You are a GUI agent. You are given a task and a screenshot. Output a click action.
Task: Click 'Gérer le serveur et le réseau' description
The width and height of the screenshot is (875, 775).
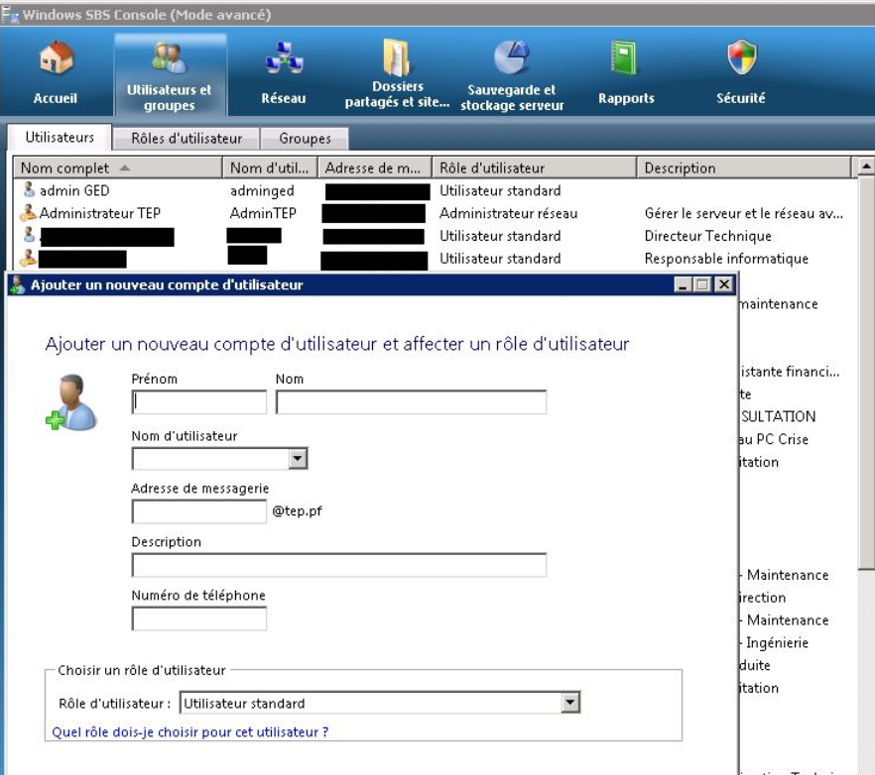click(744, 213)
